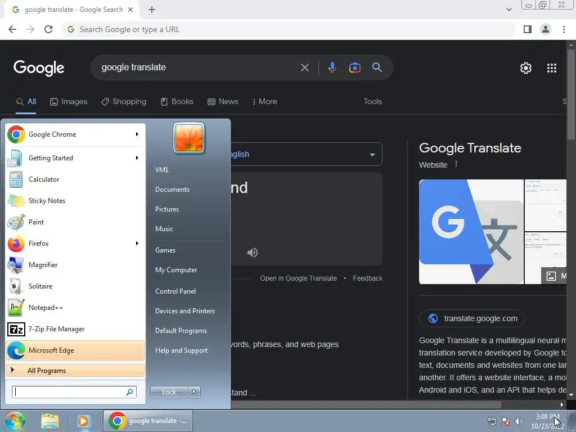
Task: Select the All results tab
Action: pyautogui.click(x=26, y=101)
